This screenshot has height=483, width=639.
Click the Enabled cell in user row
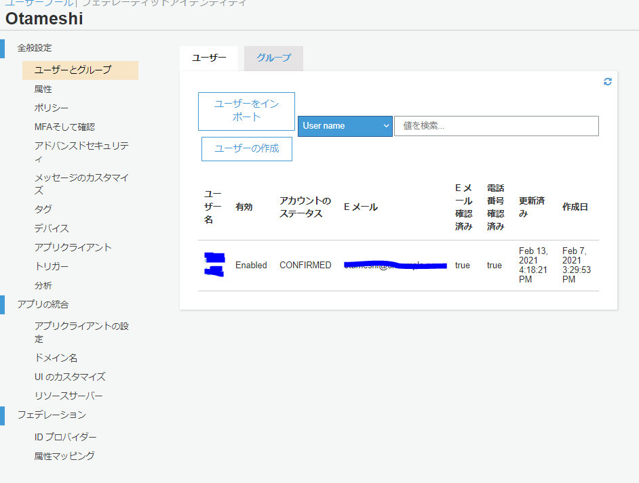pos(251,266)
